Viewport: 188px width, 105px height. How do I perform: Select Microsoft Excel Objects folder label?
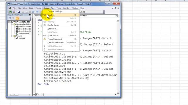pos(23,24)
